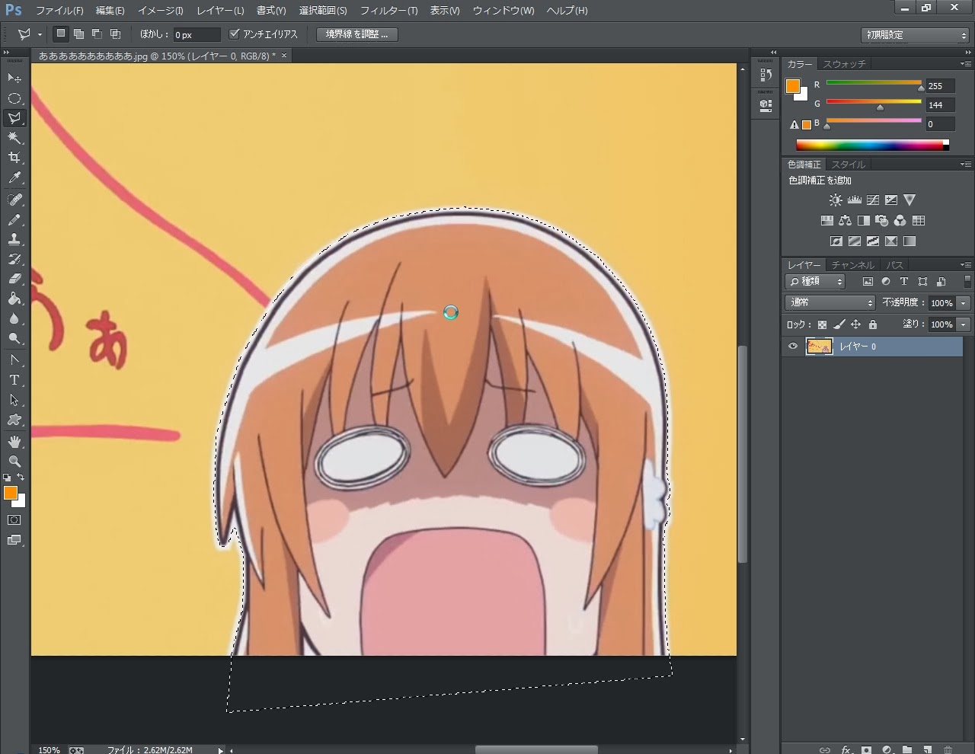Select the Clone Stamp tool
The width and height of the screenshot is (975, 754).
[14, 239]
